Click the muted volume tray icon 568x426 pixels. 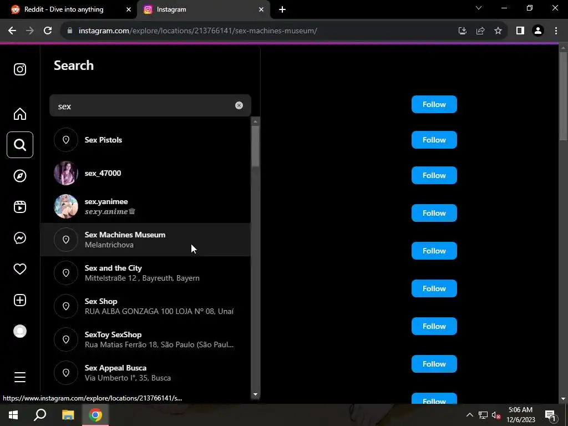pyautogui.click(x=496, y=415)
